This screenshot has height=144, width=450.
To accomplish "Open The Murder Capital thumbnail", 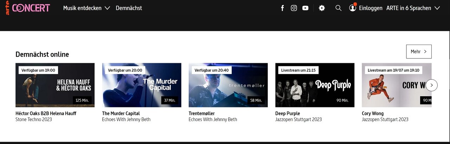I will [x=142, y=85].
